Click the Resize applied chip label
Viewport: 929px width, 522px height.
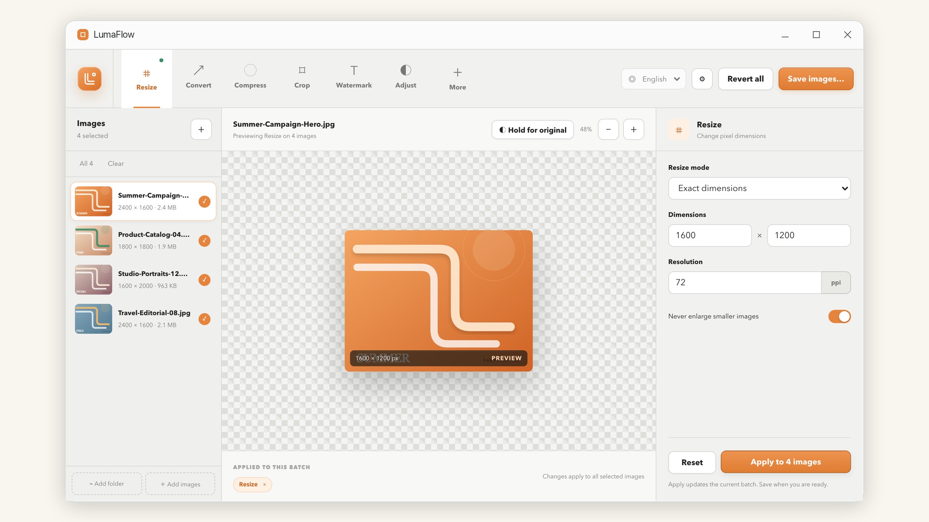pos(248,484)
